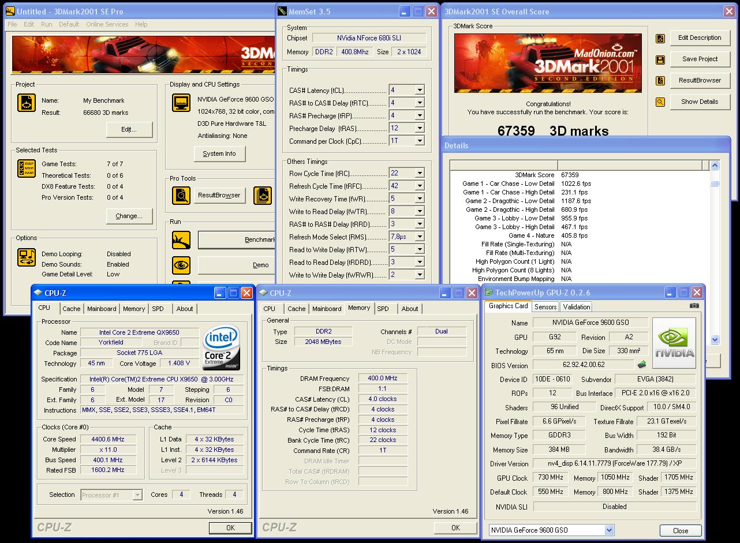The image size is (740, 543).
Task: Open the Refresh Cycle Time (tRFC) dropdown
Action: [420, 186]
